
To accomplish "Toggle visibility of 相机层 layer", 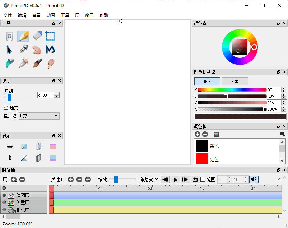I will click(4, 209).
